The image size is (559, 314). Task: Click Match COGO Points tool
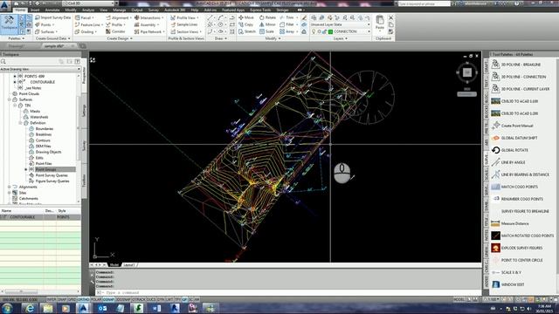(x=514, y=187)
